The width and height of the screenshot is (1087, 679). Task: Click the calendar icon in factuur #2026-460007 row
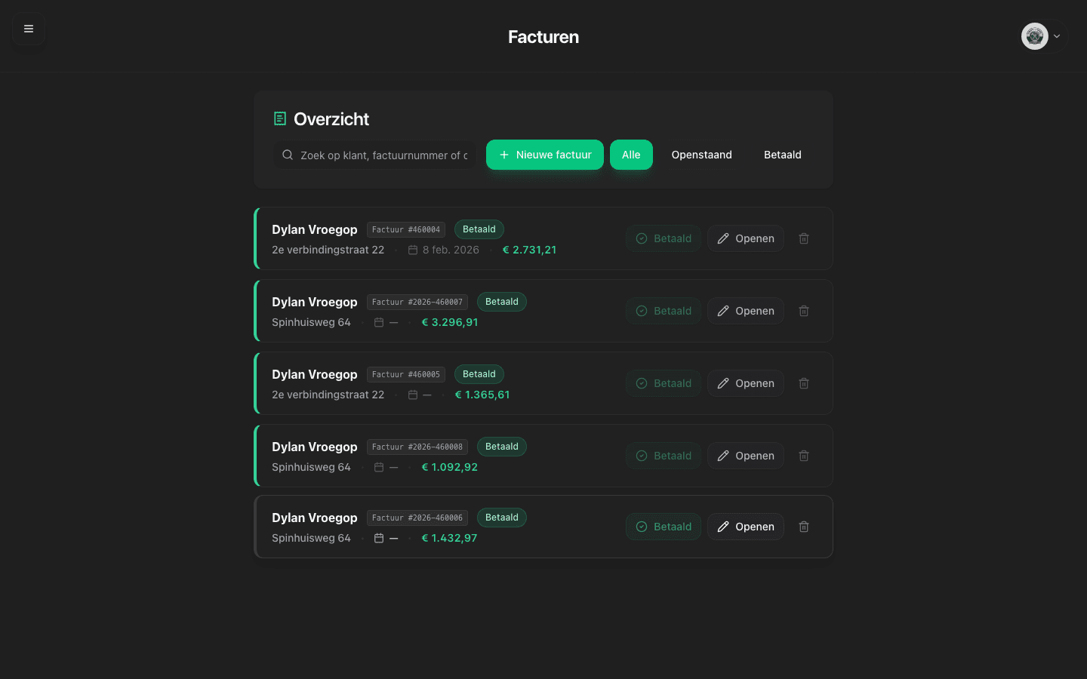pyautogui.click(x=379, y=322)
